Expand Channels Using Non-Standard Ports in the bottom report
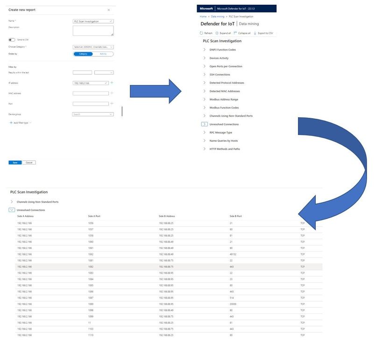 (12, 202)
